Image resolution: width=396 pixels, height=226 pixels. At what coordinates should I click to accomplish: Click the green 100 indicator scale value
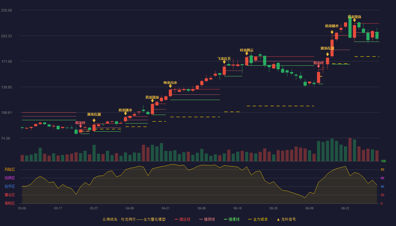tap(383, 161)
